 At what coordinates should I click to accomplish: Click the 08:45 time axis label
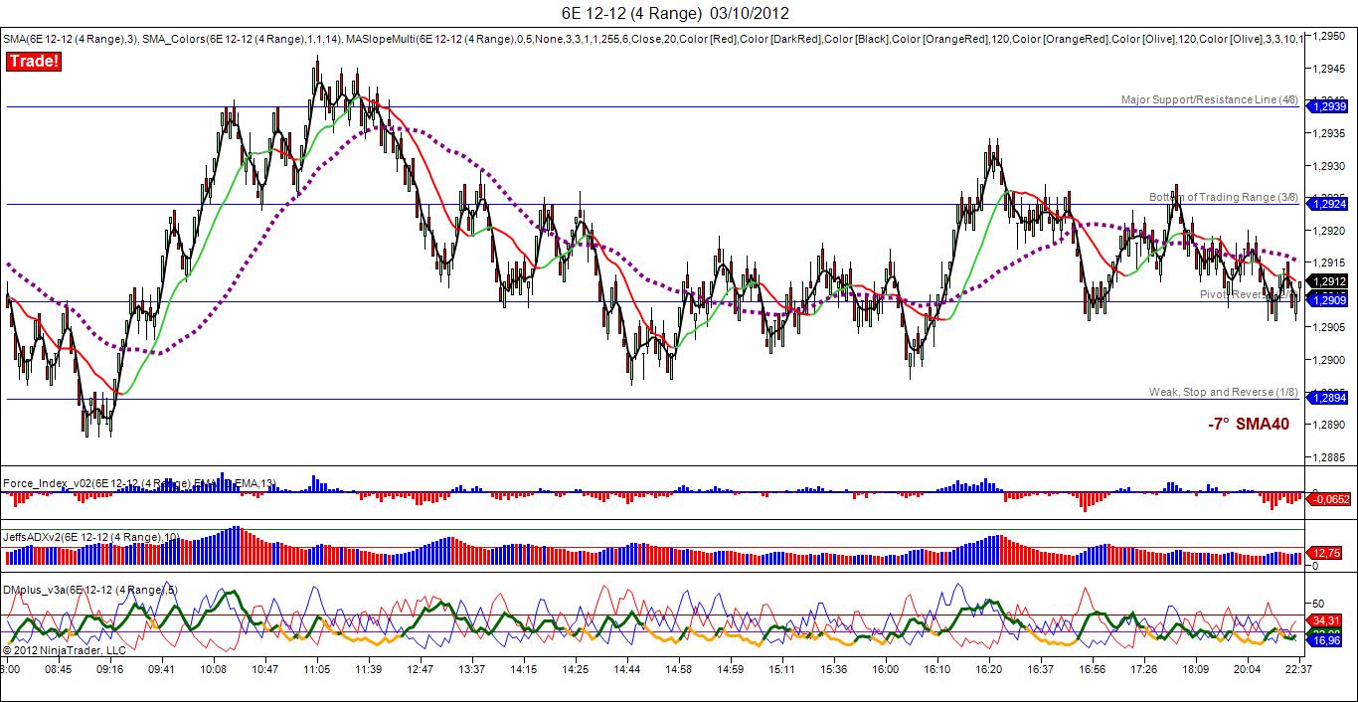point(58,670)
